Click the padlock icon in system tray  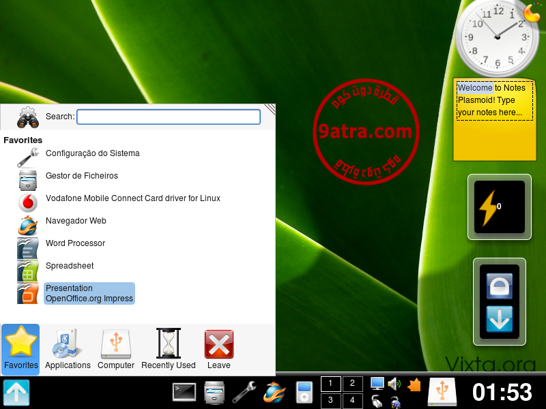[395, 402]
